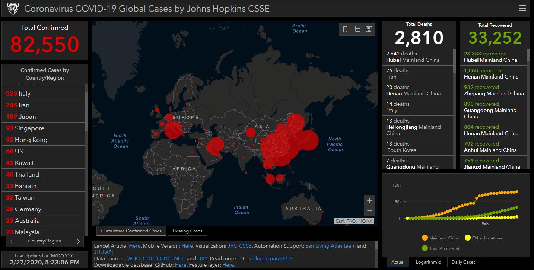Select Singapore in the confirmed cases list

[x=44, y=128]
